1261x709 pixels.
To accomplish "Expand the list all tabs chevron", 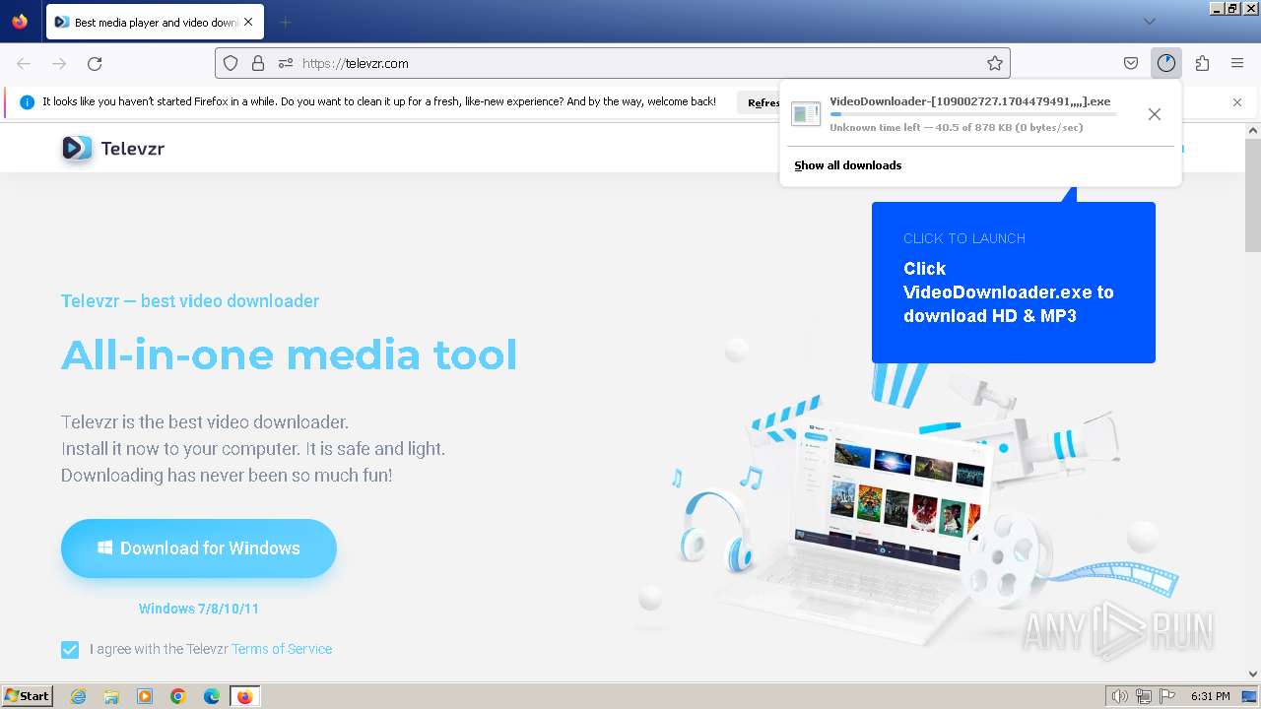I will (x=1150, y=22).
